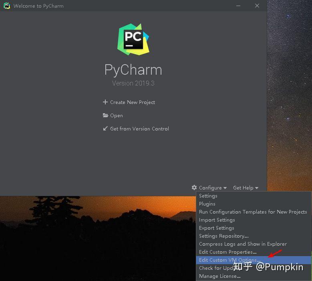Click the folder icon beside Open
This screenshot has height=281, width=312.
point(105,115)
